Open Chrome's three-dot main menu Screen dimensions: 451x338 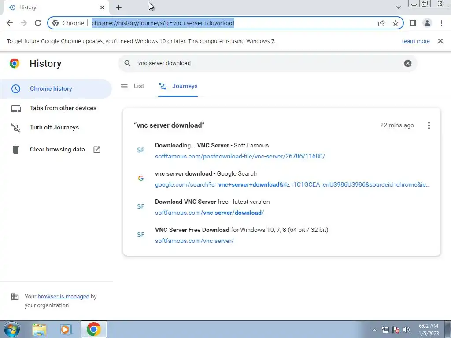[x=441, y=23]
